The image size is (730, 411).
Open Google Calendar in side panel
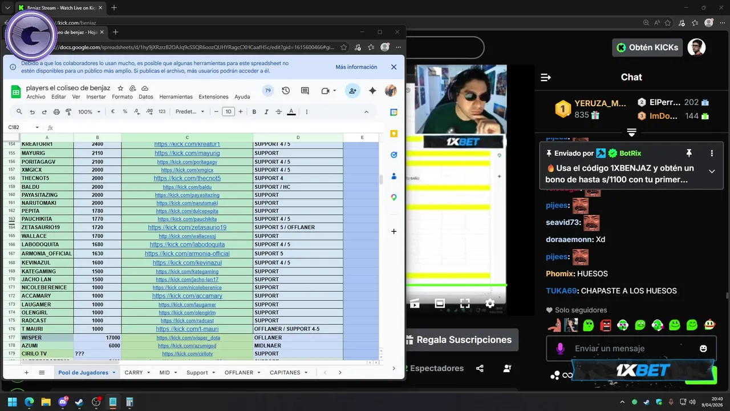pos(394,112)
